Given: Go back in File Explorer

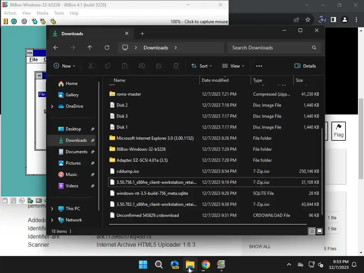Looking at the screenshot, I should pyautogui.click(x=56, y=48).
